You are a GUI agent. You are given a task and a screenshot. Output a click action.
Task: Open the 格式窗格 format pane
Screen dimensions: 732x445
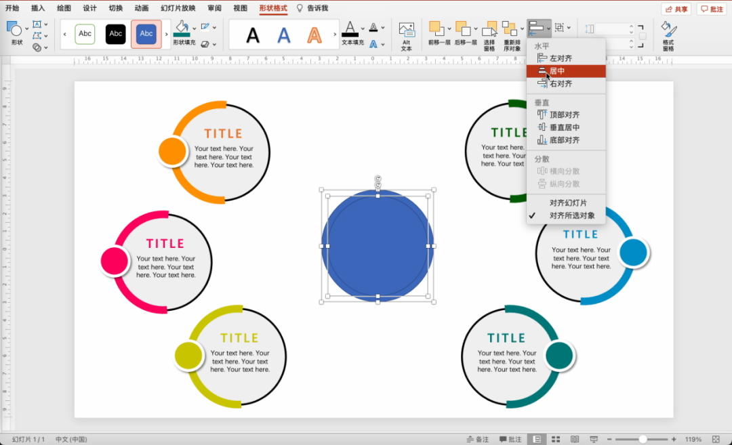tap(668, 36)
